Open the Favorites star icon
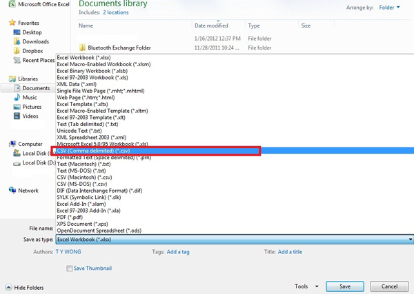This screenshot has width=414, height=294. 12,23
